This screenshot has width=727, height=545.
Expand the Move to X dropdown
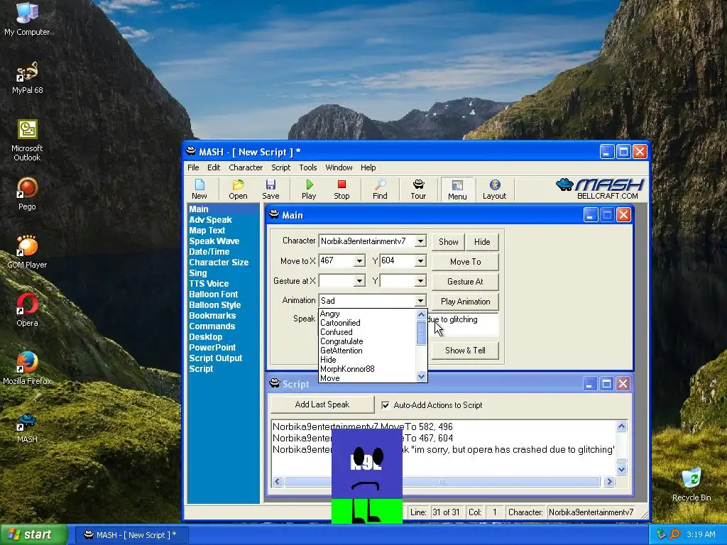click(359, 261)
